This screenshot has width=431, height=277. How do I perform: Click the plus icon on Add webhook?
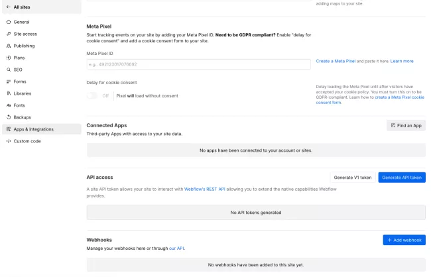tap(389, 240)
